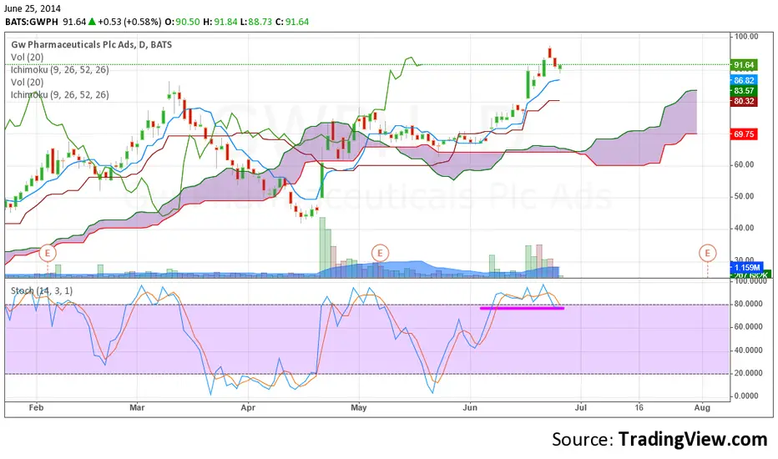The image size is (778, 459).
Task: Click the blue 1.159M volume label
Action: tap(746, 267)
